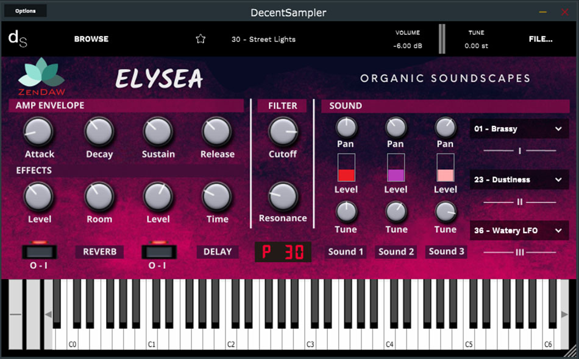The height and width of the screenshot is (359, 579).
Task: Open the BROWSE panel
Action: [x=91, y=39]
